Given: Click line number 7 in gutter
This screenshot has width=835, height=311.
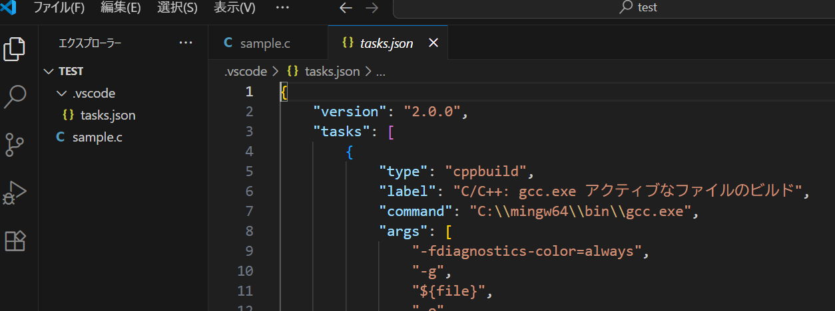Looking at the screenshot, I should [x=249, y=211].
